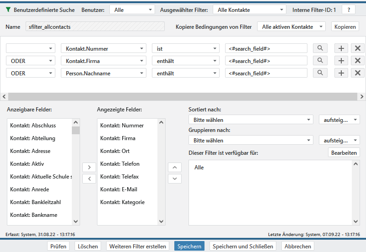Move selected field to displayed fields with right arrow
The width and height of the screenshot is (366, 252).
pyautogui.click(x=89, y=167)
